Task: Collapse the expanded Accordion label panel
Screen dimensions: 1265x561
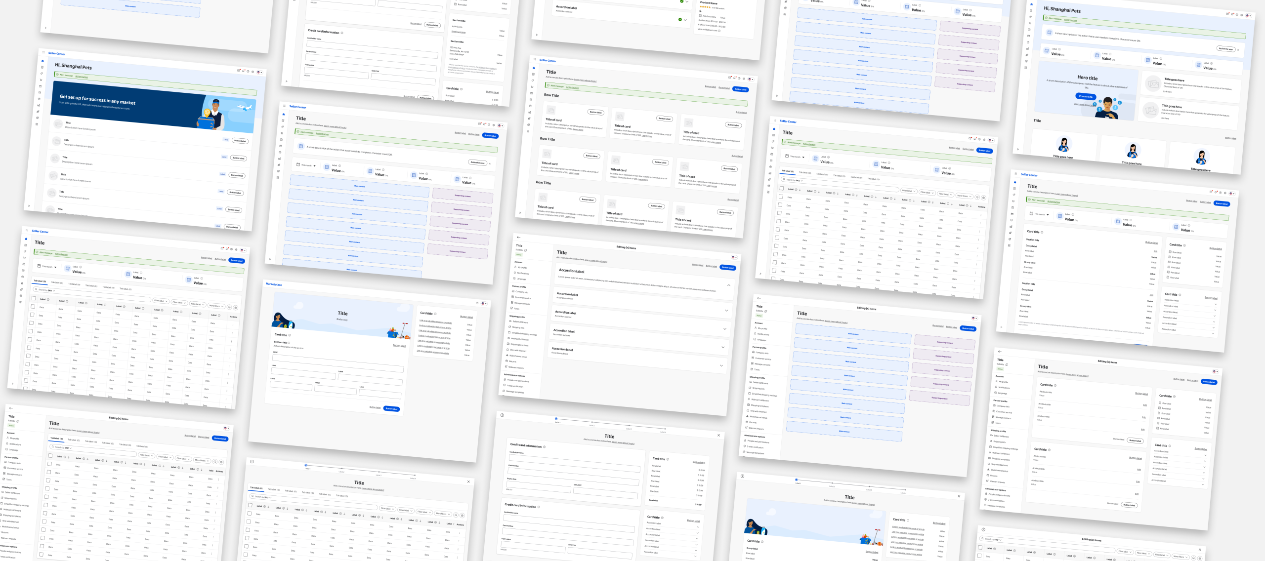Action: point(728,285)
